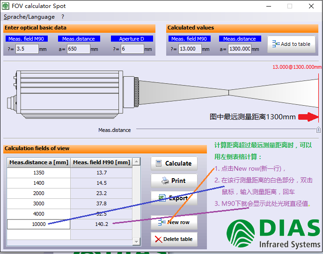Click the calculated Meas.distance field showing 1300.000
Screen dimensions: 323x254
pos(239,49)
